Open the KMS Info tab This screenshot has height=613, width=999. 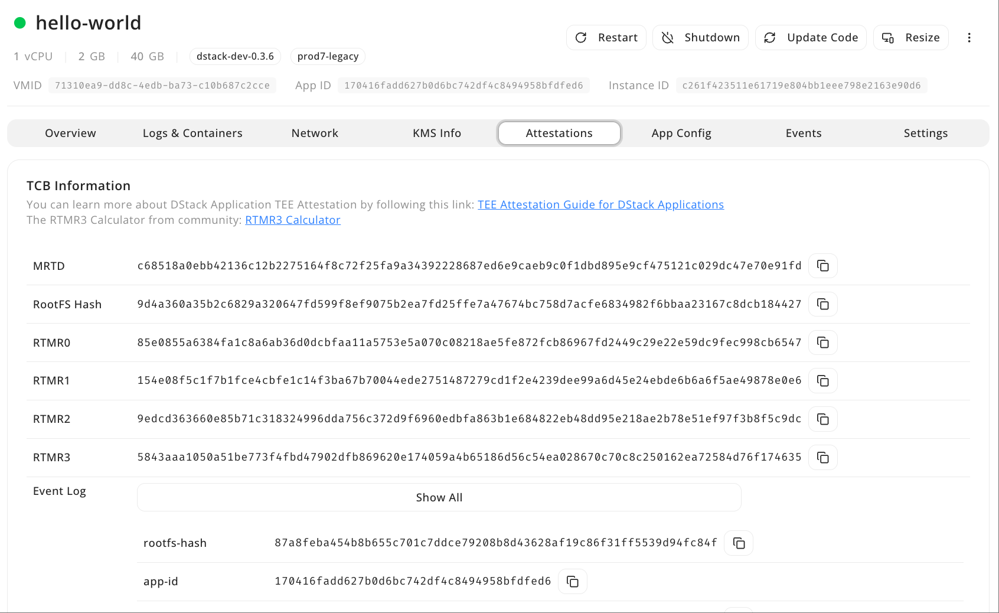tap(437, 133)
